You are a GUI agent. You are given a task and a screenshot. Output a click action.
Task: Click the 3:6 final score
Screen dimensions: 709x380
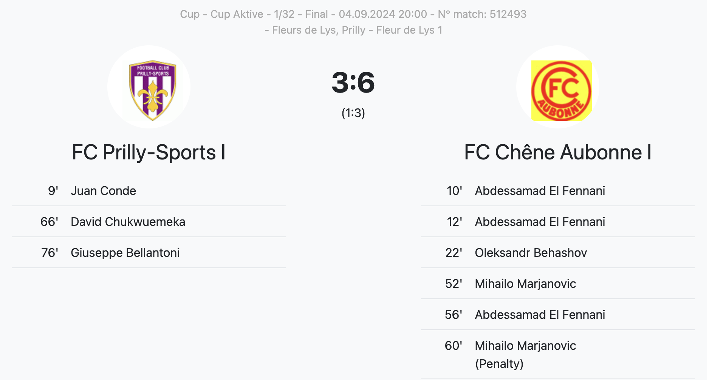(353, 82)
